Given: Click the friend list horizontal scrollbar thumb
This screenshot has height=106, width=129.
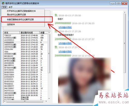Looking at the screenshot, I should (x=25, y=101).
